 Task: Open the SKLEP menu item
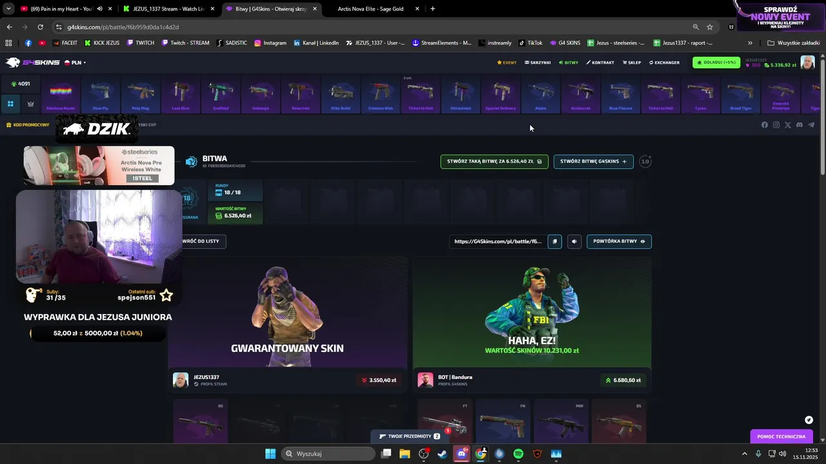coord(632,63)
